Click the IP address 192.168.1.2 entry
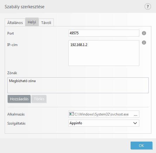 pyautogui.click(x=79, y=45)
